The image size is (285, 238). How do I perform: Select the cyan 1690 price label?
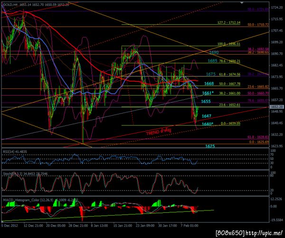(x=214, y=53)
